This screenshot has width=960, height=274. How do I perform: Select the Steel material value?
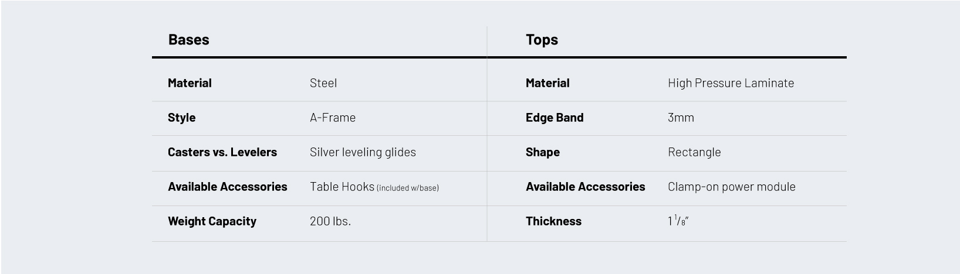323,83
